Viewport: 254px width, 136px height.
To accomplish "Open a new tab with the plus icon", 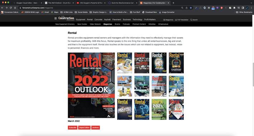I will pos(173,3).
